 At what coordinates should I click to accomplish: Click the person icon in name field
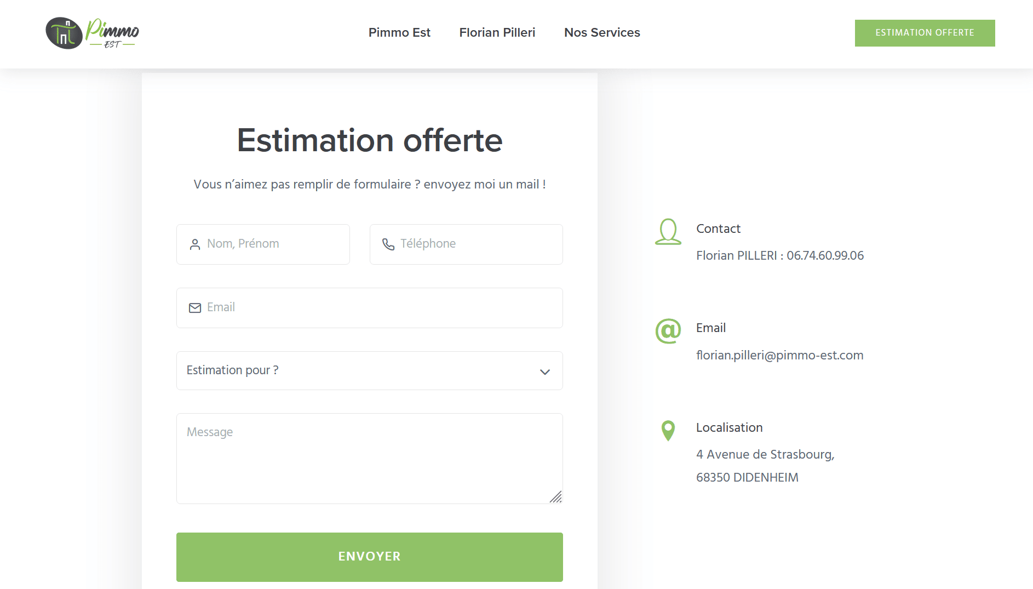tap(195, 244)
